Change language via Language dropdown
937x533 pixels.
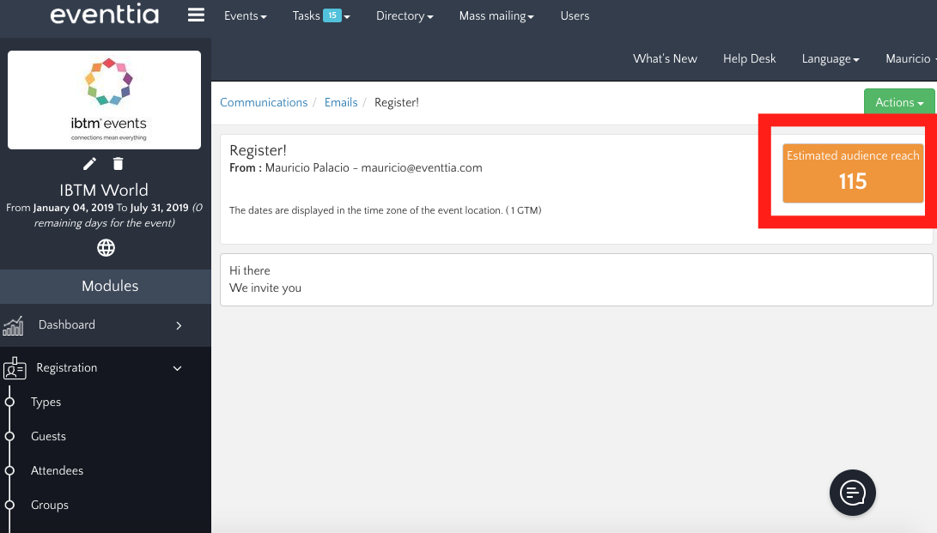(x=830, y=58)
